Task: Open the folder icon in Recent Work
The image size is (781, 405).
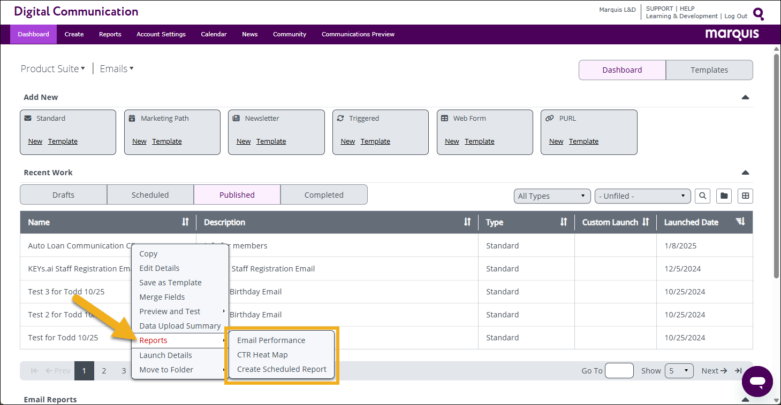Action: click(x=724, y=196)
